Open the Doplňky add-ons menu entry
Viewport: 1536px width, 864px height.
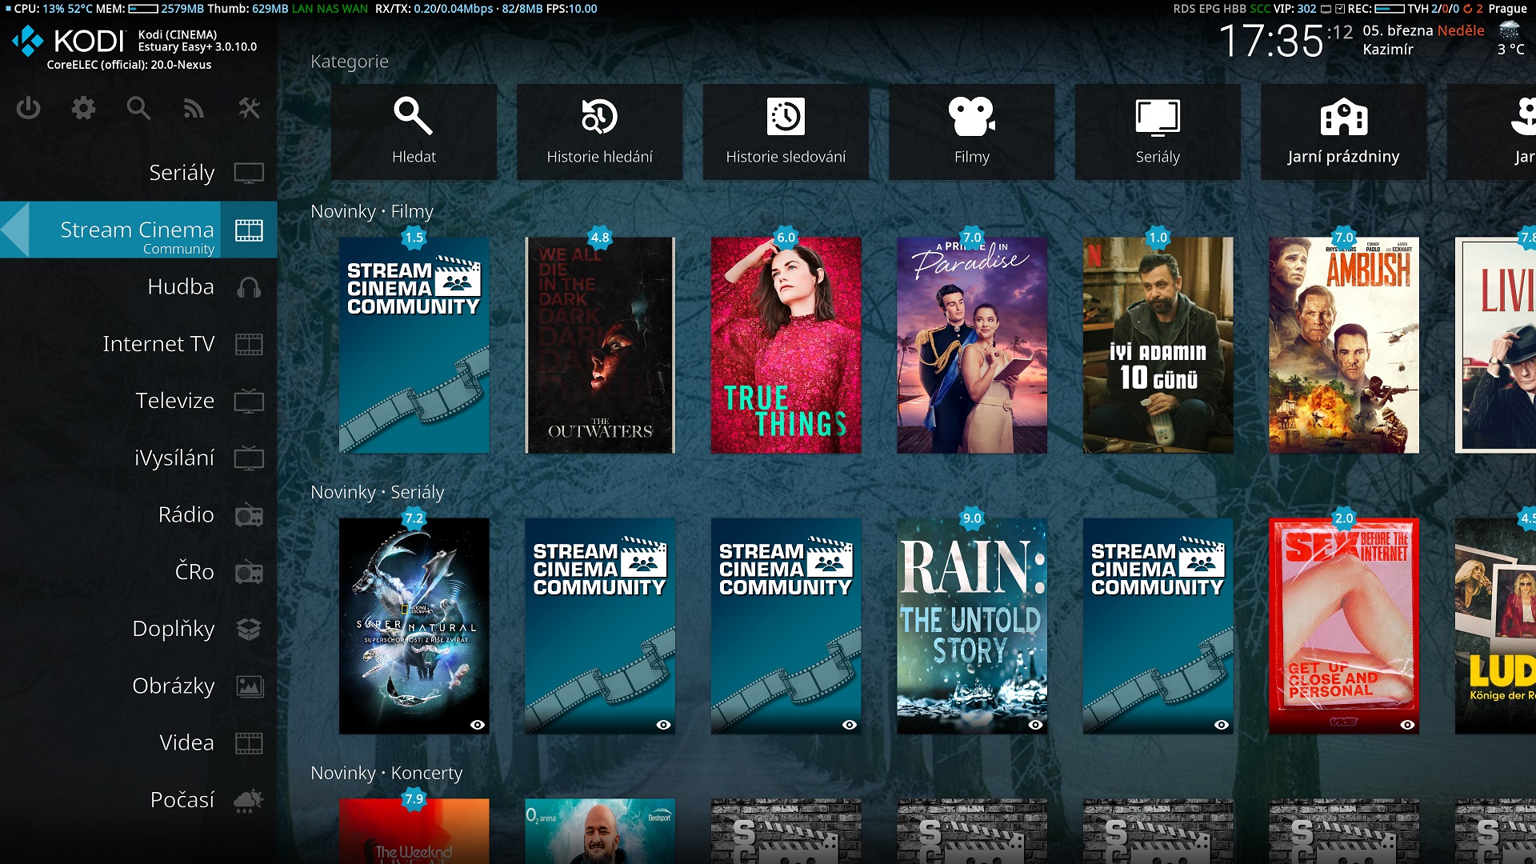(173, 629)
